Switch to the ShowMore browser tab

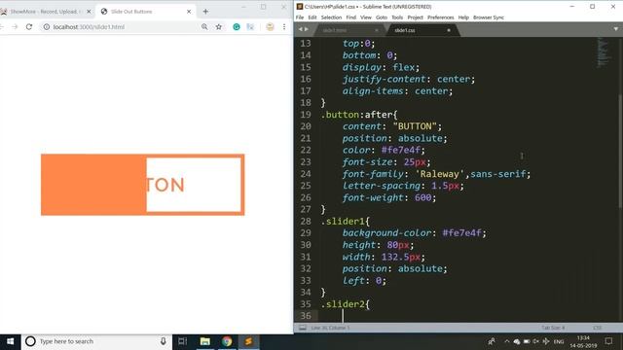pos(46,12)
